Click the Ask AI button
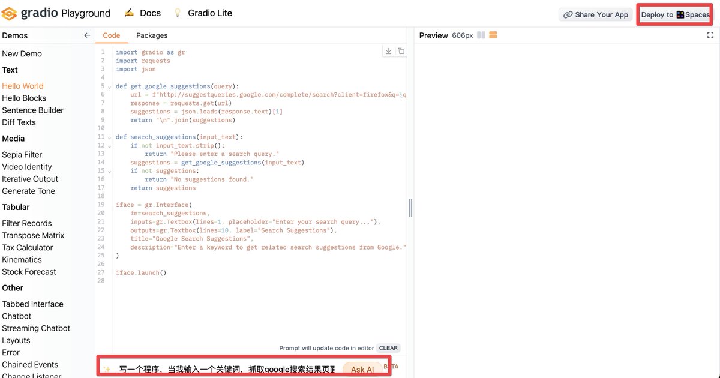This screenshot has height=378, width=720. (x=362, y=370)
